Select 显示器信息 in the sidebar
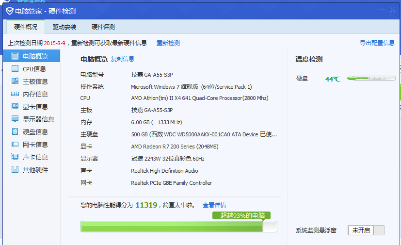 click(32, 119)
